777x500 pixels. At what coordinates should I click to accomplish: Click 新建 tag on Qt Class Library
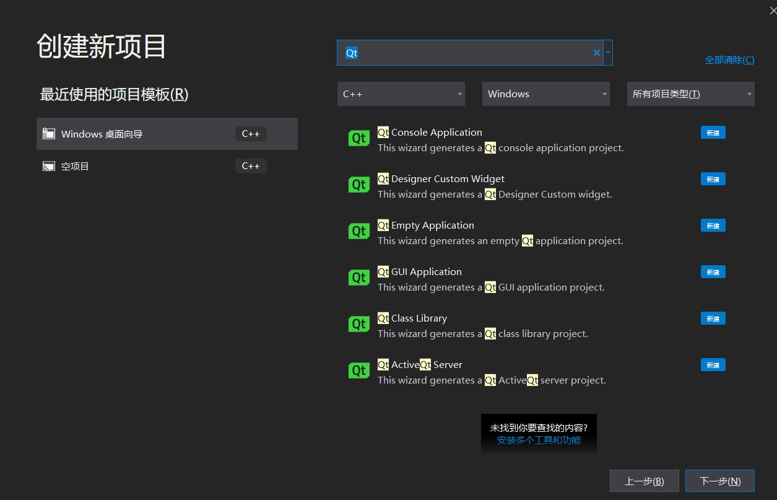[x=713, y=318]
